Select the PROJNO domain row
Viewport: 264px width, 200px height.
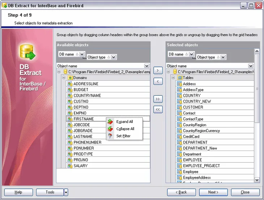click(x=108, y=160)
